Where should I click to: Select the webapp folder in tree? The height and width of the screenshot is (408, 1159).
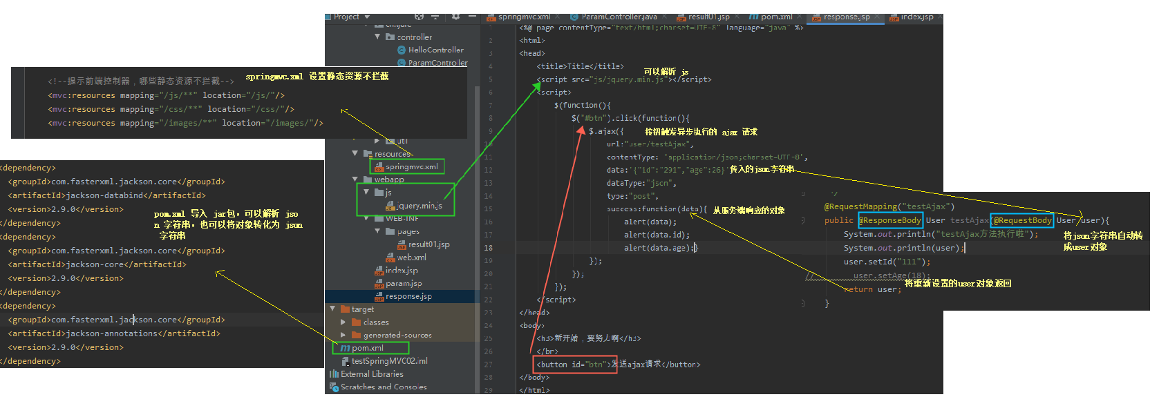click(389, 179)
